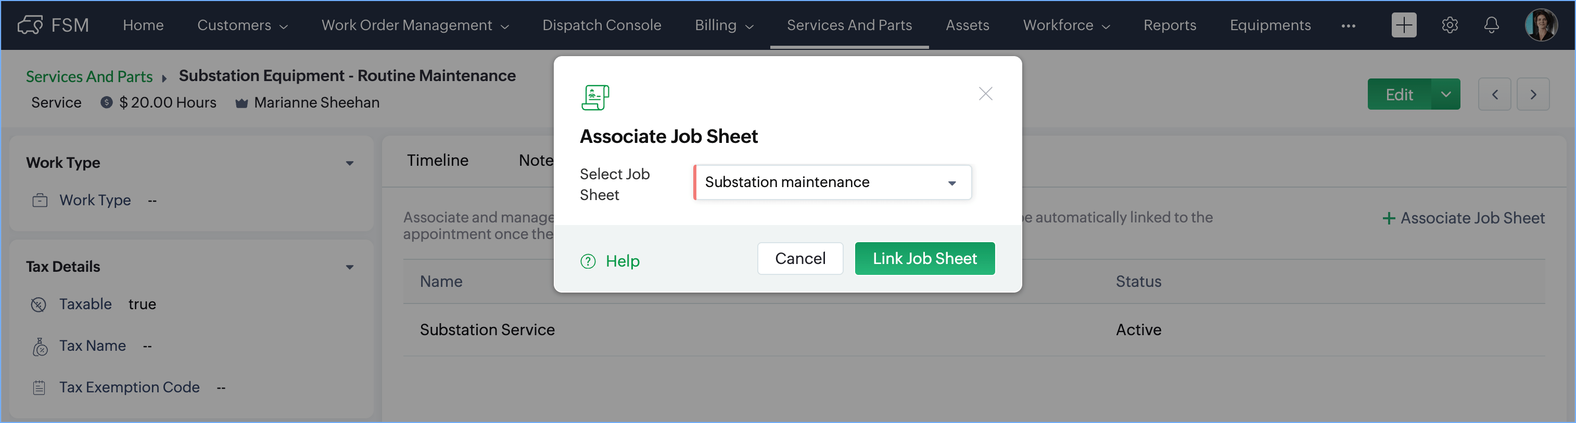This screenshot has width=1576, height=423.
Task: Click the Help question mark icon
Action: click(x=588, y=261)
